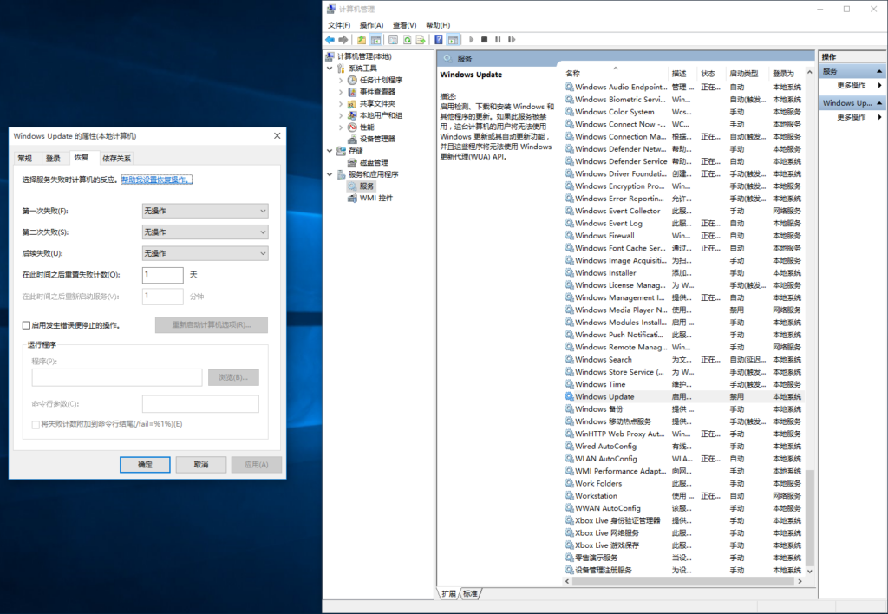The width and height of the screenshot is (888, 614).
Task: Expand the 任务计划程序 tree node
Action: click(x=341, y=80)
